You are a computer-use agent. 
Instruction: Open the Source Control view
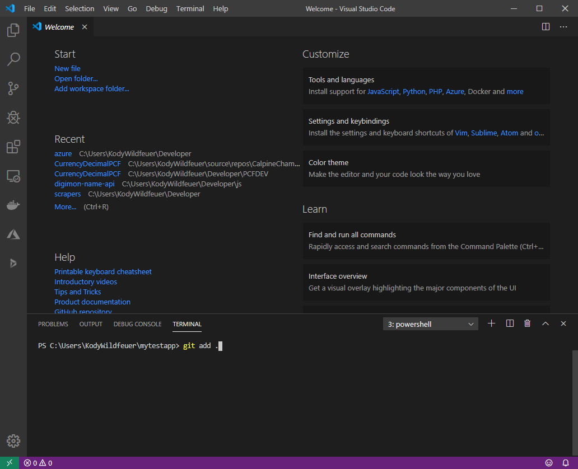tap(13, 88)
